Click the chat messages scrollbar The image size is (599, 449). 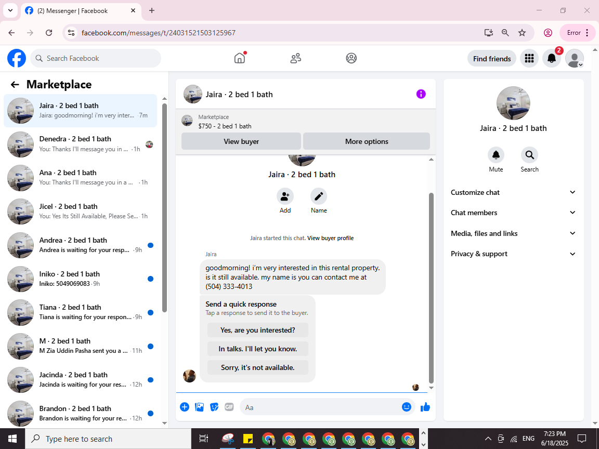[431, 288]
